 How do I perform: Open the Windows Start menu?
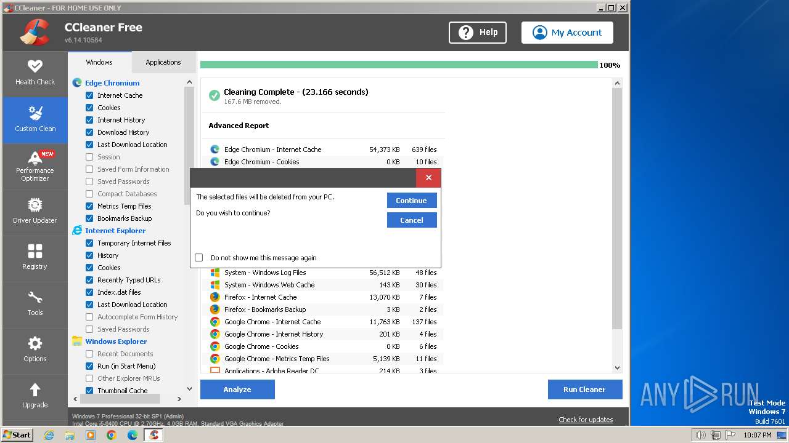(17, 434)
